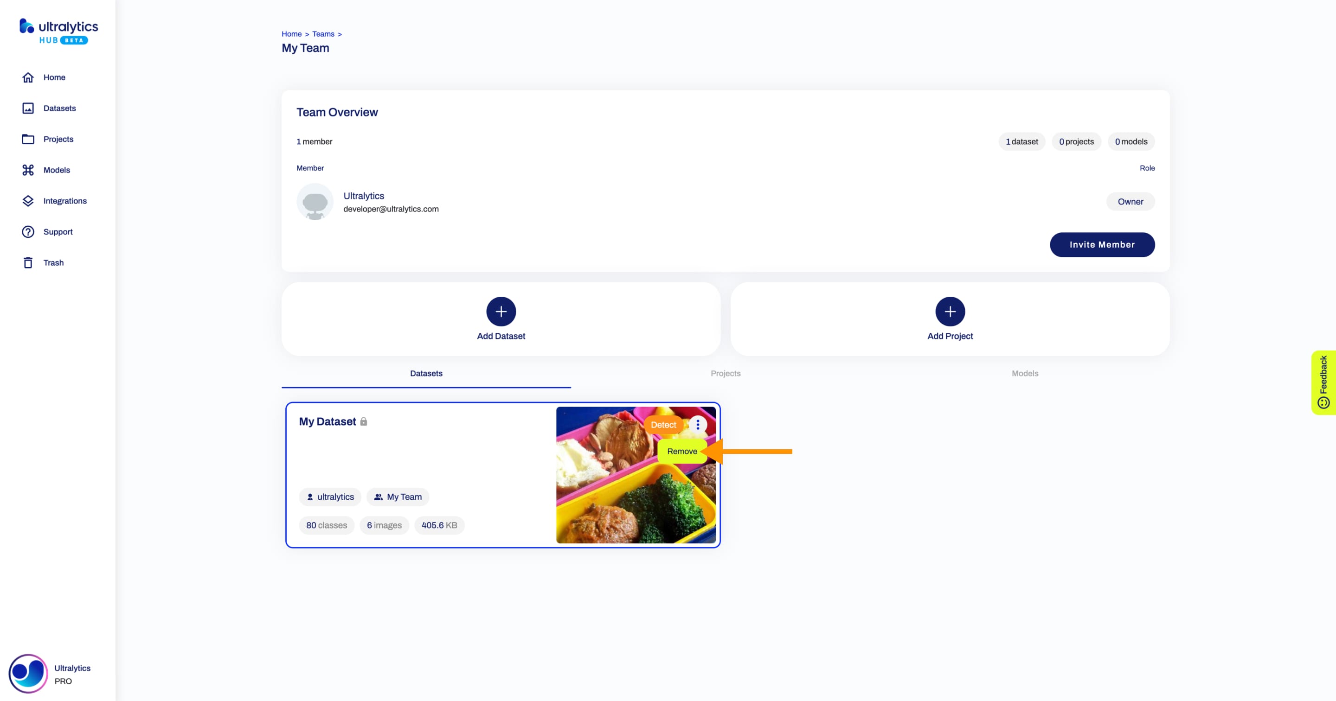Click the Remove option in dropdown
The image size is (1336, 701).
(x=682, y=451)
